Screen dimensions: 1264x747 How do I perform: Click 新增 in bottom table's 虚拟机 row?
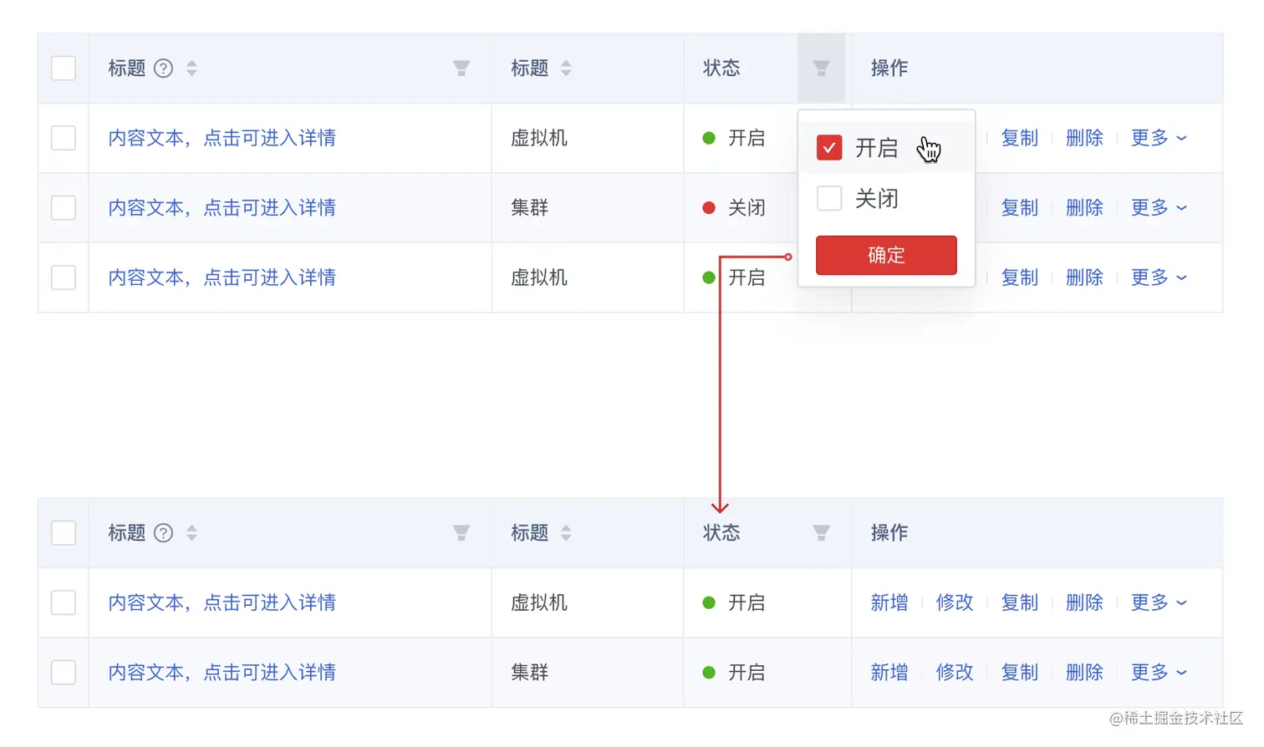point(889,602)
